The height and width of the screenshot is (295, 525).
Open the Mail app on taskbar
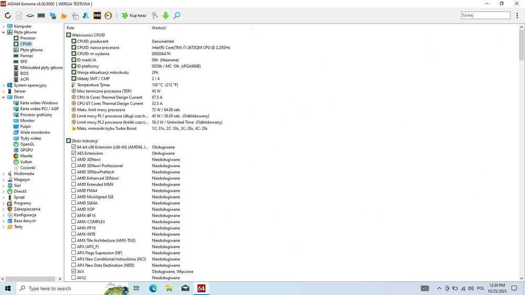[185, 288]
